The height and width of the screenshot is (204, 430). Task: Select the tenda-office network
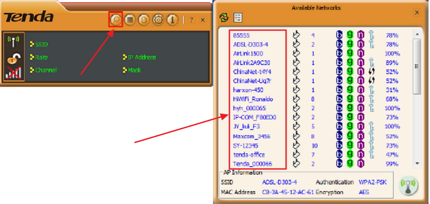point(249,155)
